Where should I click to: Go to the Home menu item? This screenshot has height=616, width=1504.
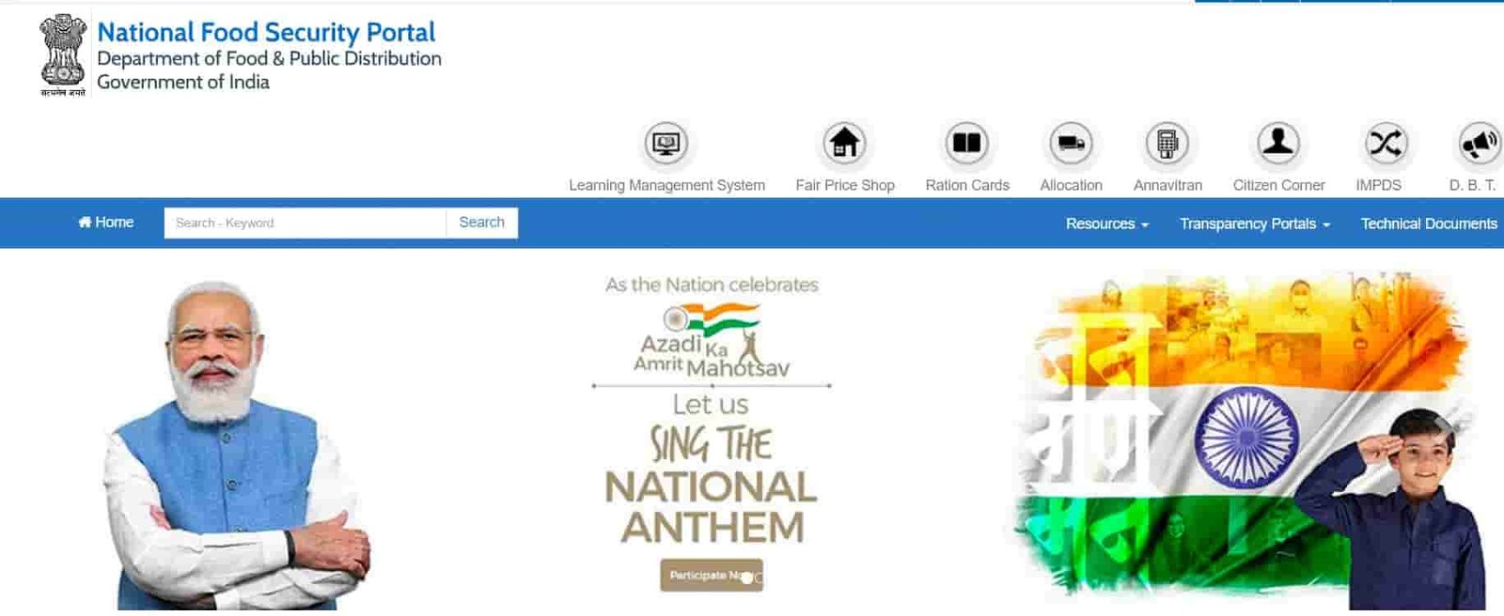click(105, 223)
